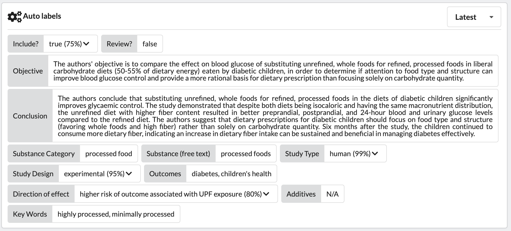Expand Study Design experimental (95%) chevron
511x231 pixels.
[x=129, y=174]
